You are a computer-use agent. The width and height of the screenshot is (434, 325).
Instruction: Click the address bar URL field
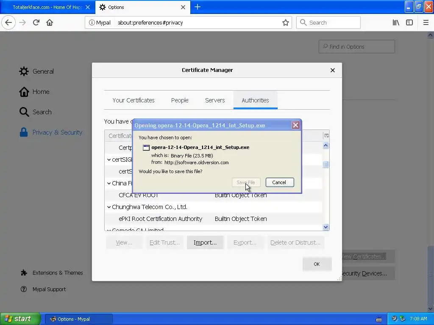198,23
